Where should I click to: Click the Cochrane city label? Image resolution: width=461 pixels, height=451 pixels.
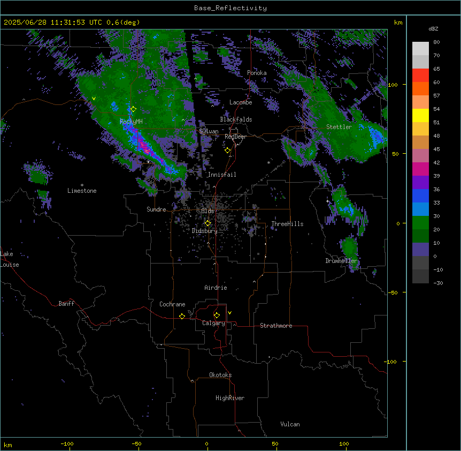(x=172, y=304)
